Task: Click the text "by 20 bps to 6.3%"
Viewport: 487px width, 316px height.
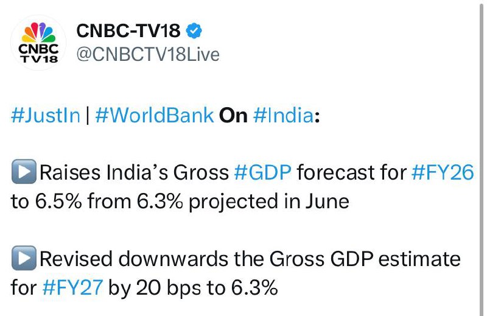Action: tap(193, 287)
